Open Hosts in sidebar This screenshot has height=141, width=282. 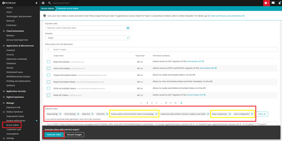[9, 12]
